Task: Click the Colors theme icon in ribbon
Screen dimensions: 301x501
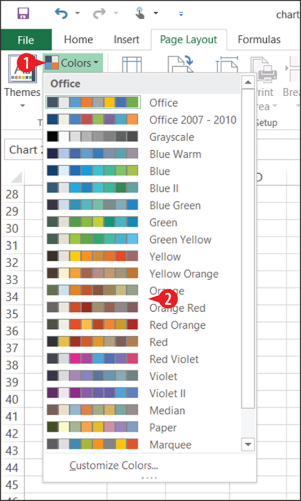Action: coord(51,63)
